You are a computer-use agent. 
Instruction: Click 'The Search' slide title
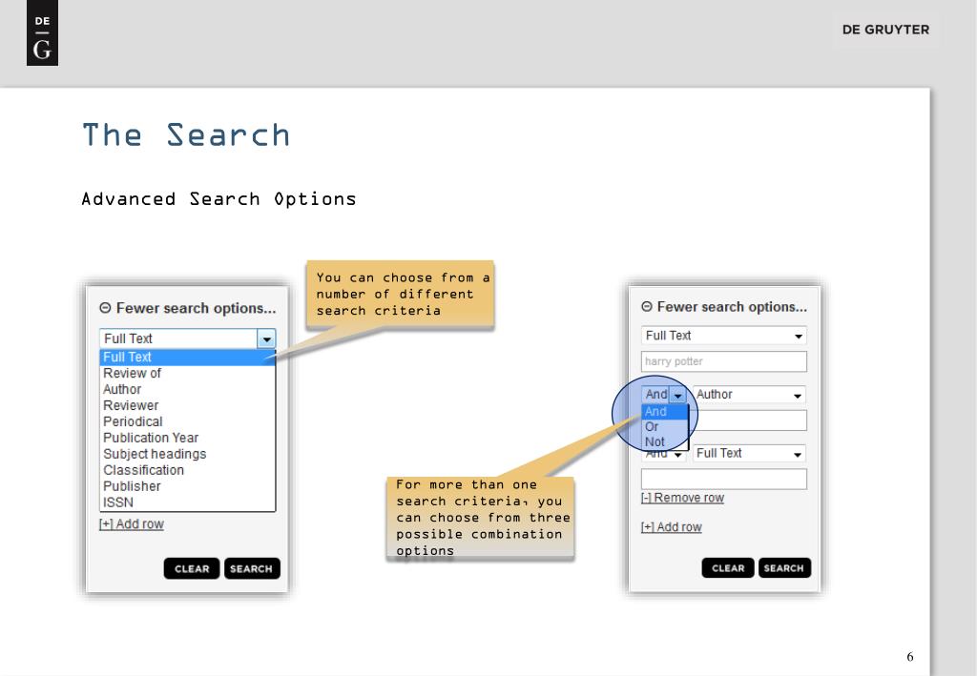pyautogui.click(x=186, y=135)
